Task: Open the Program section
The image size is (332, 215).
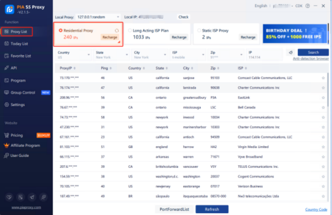Action: point(18,80)
